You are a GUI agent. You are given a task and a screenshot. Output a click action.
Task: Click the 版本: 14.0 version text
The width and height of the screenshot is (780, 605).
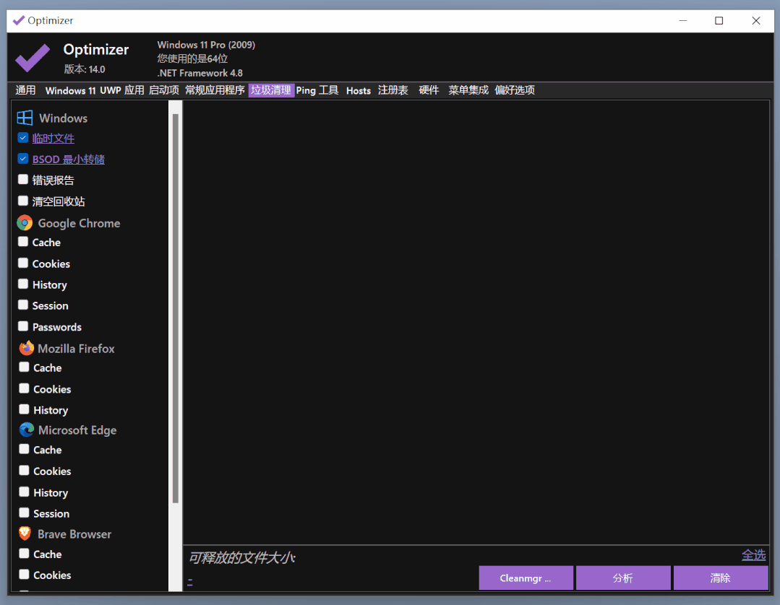tap(85, 69)
